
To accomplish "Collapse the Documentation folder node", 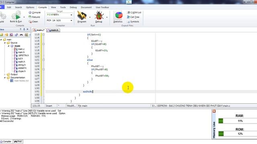I will [x=5, y=78].
